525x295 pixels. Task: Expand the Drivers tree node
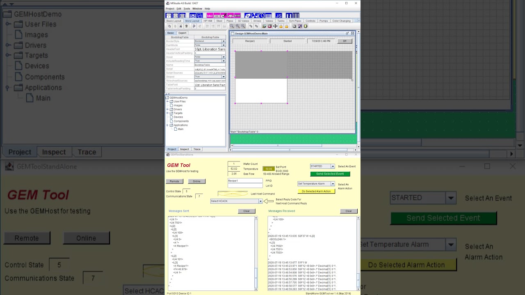pyautogui.click(x=167, y=109)
